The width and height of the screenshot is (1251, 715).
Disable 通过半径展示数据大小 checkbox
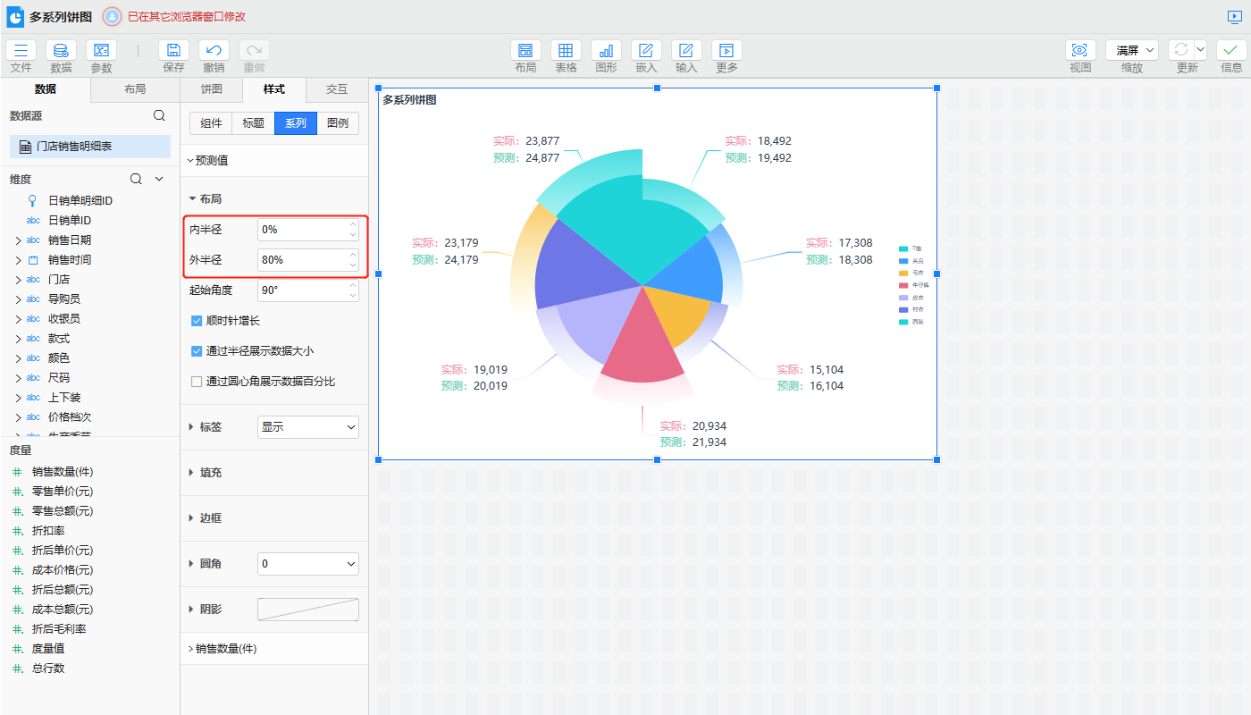click(x=197, y=351)
